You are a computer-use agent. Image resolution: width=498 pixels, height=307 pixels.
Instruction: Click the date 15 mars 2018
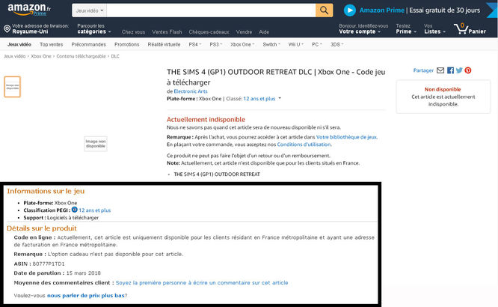coord(83,273)
